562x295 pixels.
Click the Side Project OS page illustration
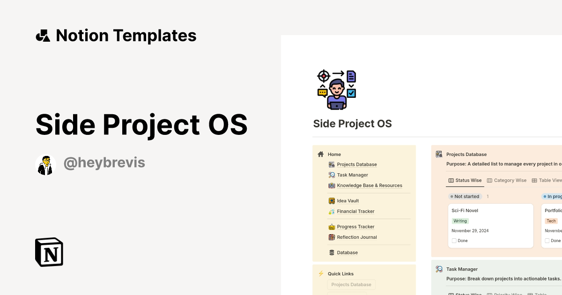(x=337, y=89)
